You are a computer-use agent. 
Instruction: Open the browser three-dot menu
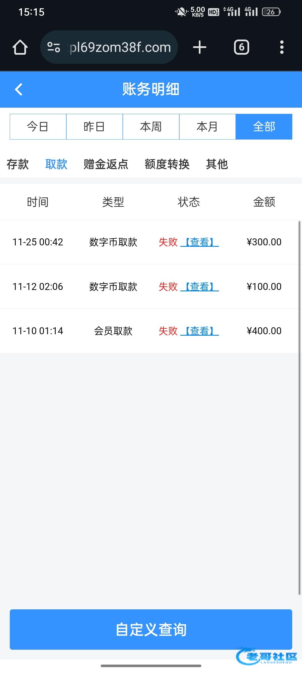[x=282, y=47]
